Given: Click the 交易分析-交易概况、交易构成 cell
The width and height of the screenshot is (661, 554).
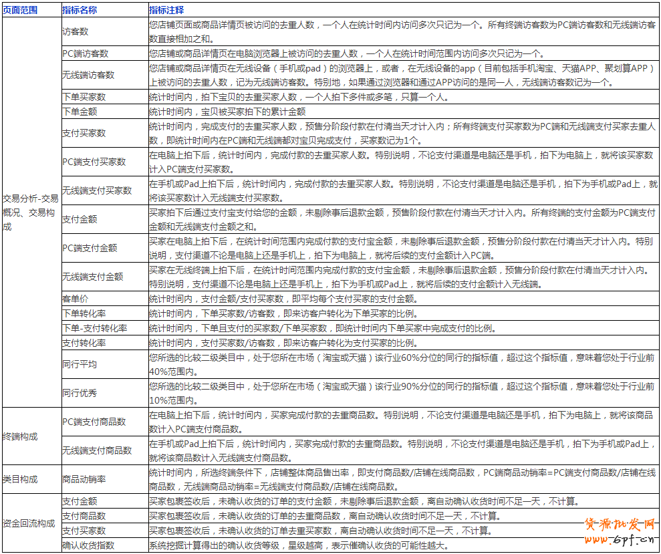Looking at the screenshot, I should coord(31,213).
